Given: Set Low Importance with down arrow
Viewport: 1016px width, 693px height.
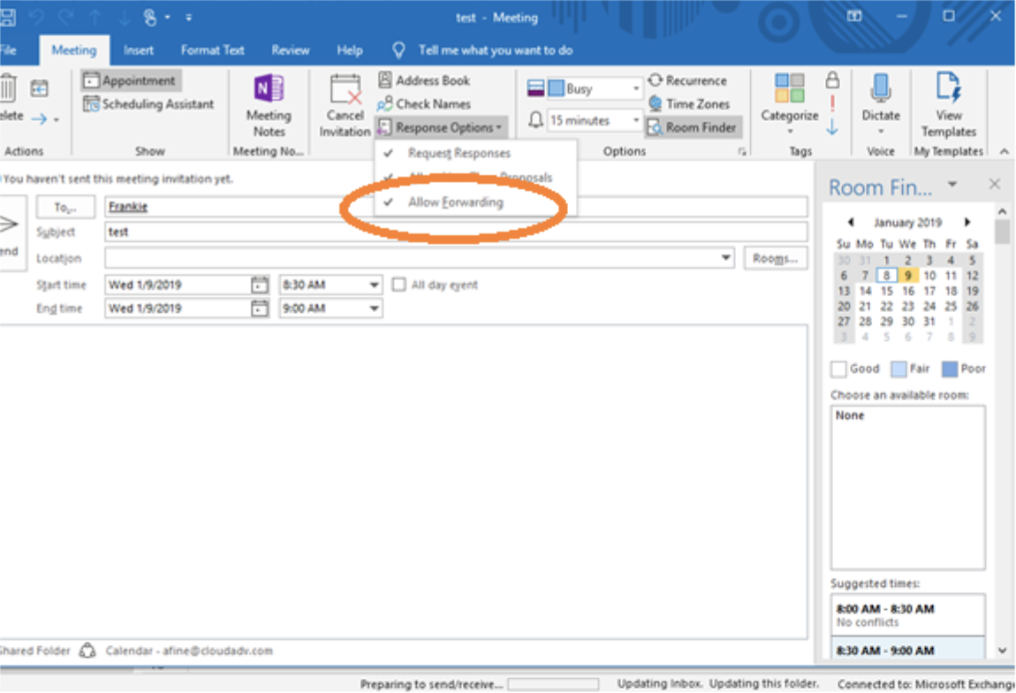Looking at the screenshot, I should click(832, 127).
